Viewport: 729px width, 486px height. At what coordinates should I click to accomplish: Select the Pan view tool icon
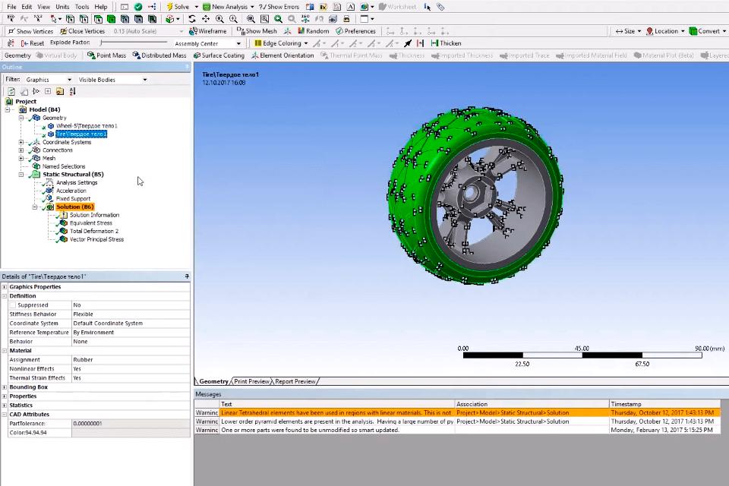click(206, 19)
